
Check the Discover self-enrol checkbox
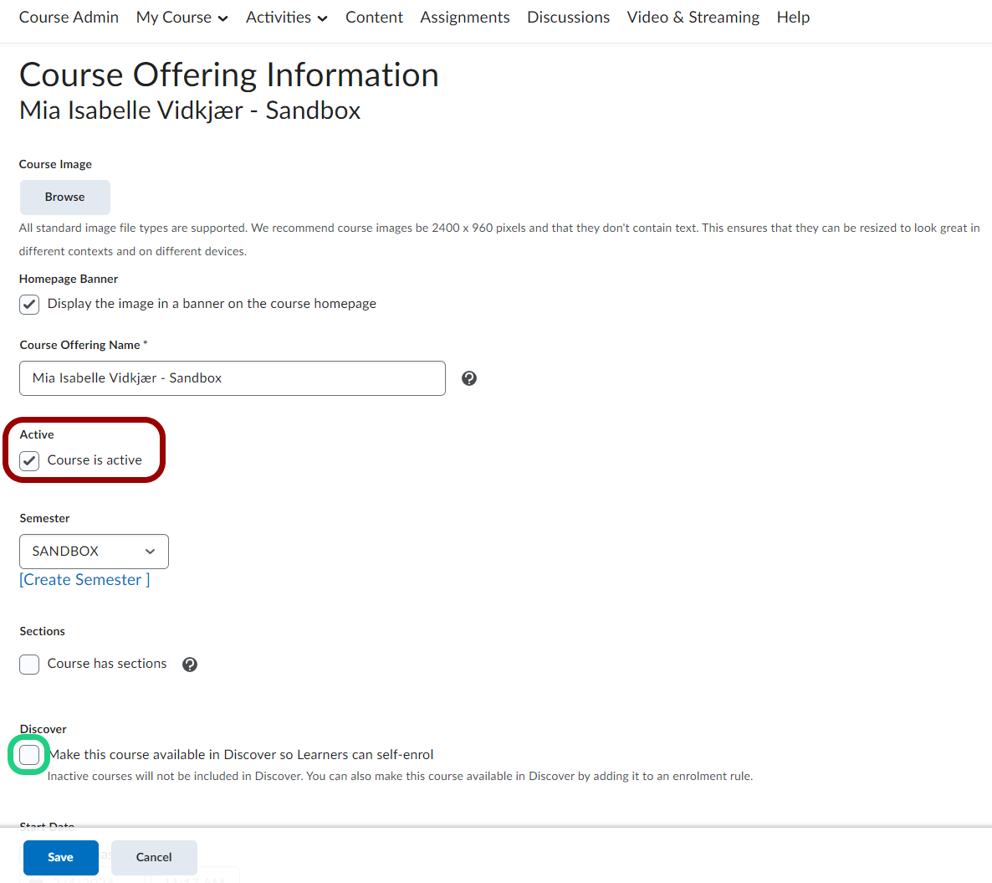(29, 755)
